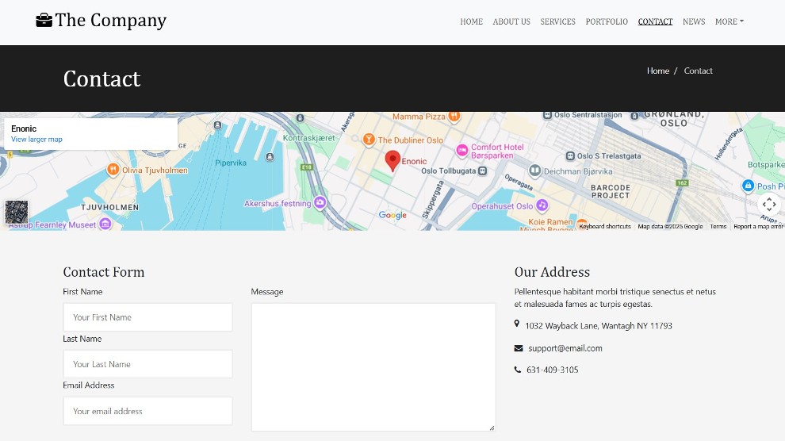785x441 pixels.
Task: Click the 'Contact Form' heading
Action: (104, 272)
